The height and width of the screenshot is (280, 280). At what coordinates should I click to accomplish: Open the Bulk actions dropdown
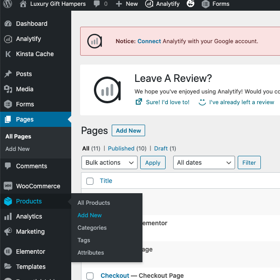(x=110, y=162)
